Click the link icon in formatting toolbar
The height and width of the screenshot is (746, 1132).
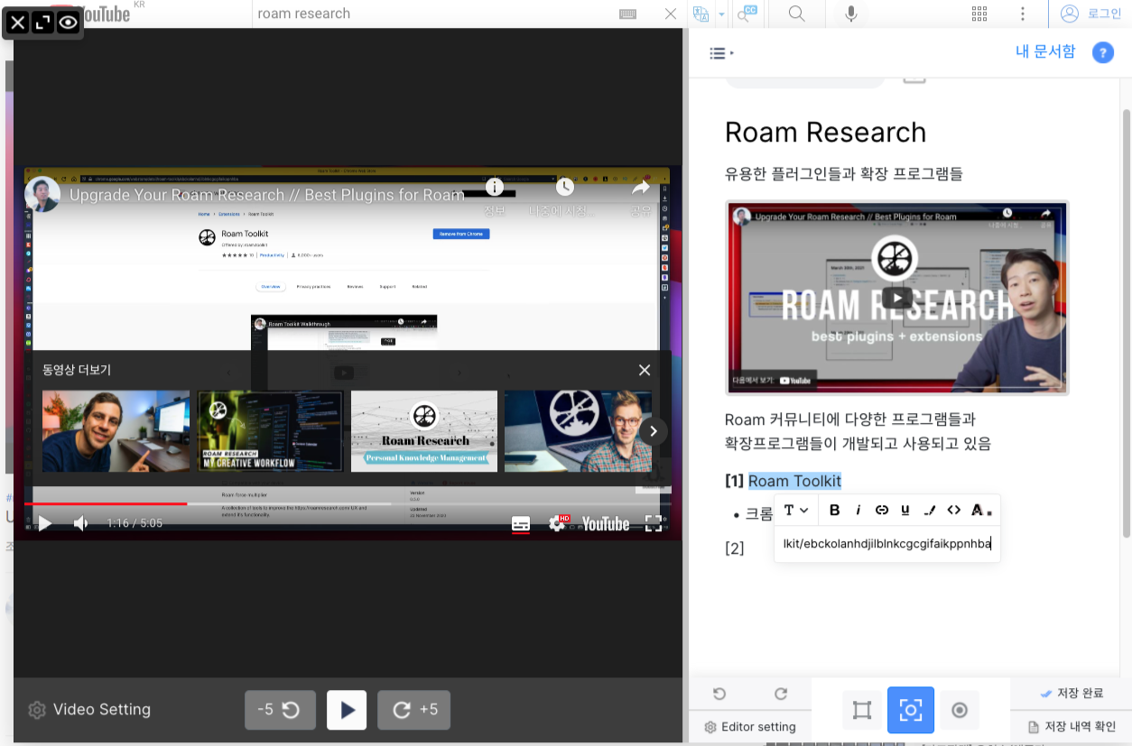(882, 511)
